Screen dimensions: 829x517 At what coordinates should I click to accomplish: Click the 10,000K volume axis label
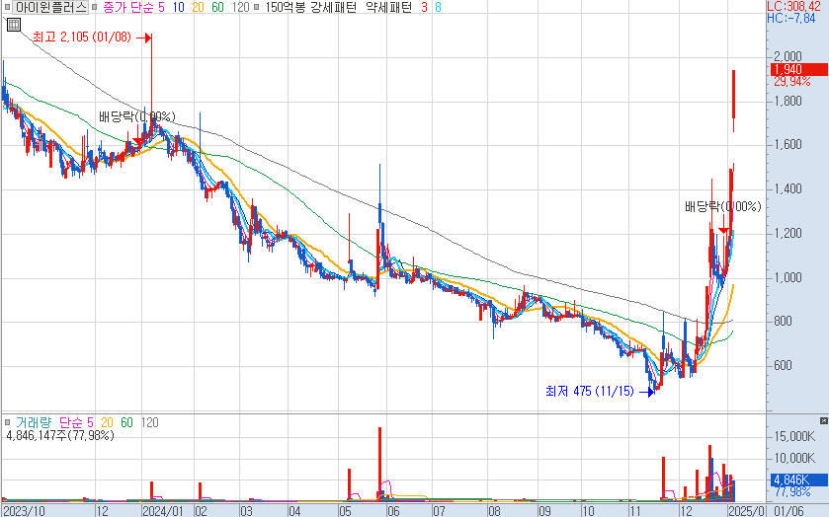point(794,459)
